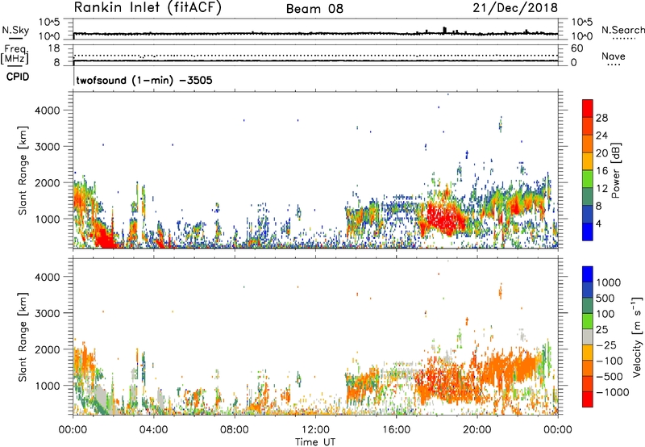The width and height of the screenshot is (645, 447).
Task: Click the "Freq. [MHz]" axis label
Action: (15, 54)
